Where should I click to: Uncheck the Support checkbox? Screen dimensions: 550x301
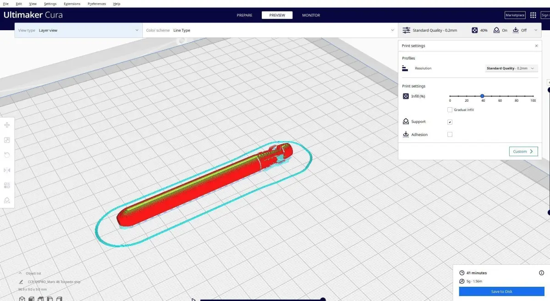(450, 122)
